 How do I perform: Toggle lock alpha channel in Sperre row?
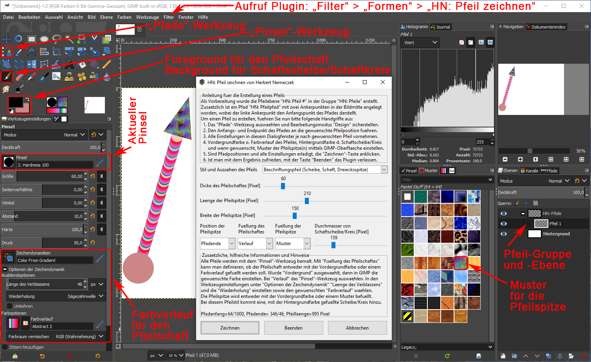[x=536, y=203]
